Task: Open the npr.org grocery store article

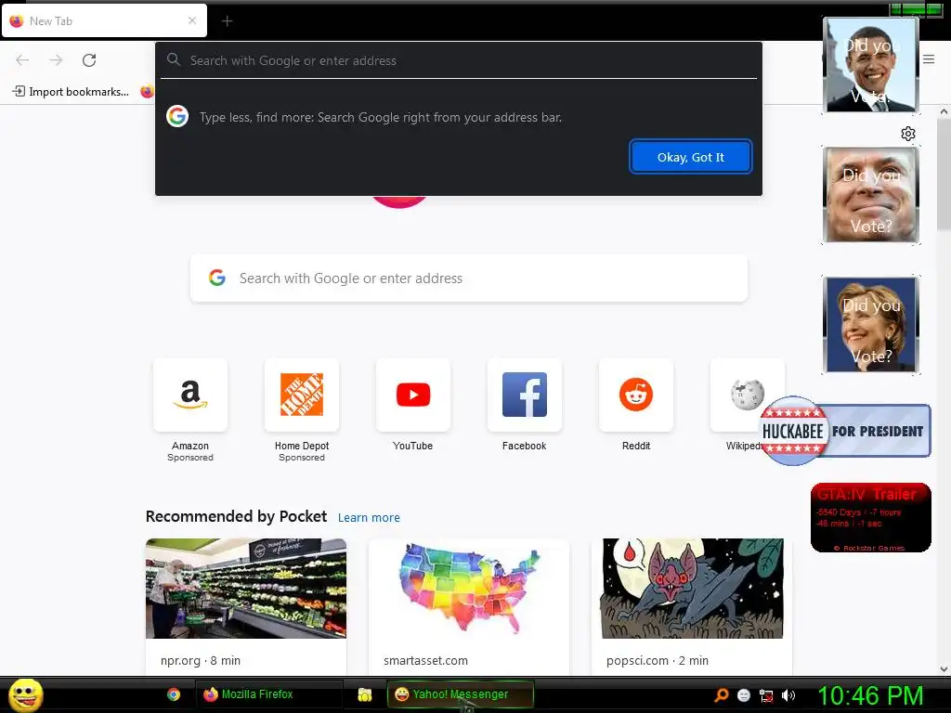Action: coord(245,605)
